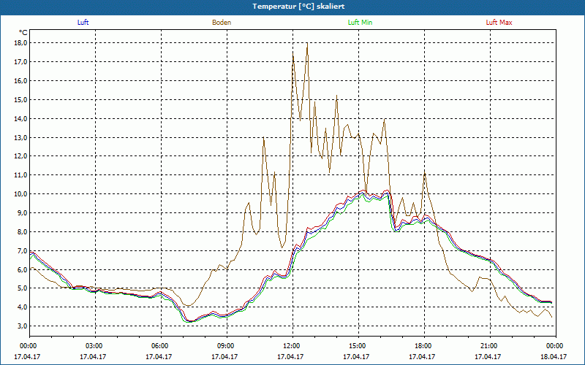585x365 pixels.
Task: Click the 06:00 time axis label
Action: click(161, 346)
